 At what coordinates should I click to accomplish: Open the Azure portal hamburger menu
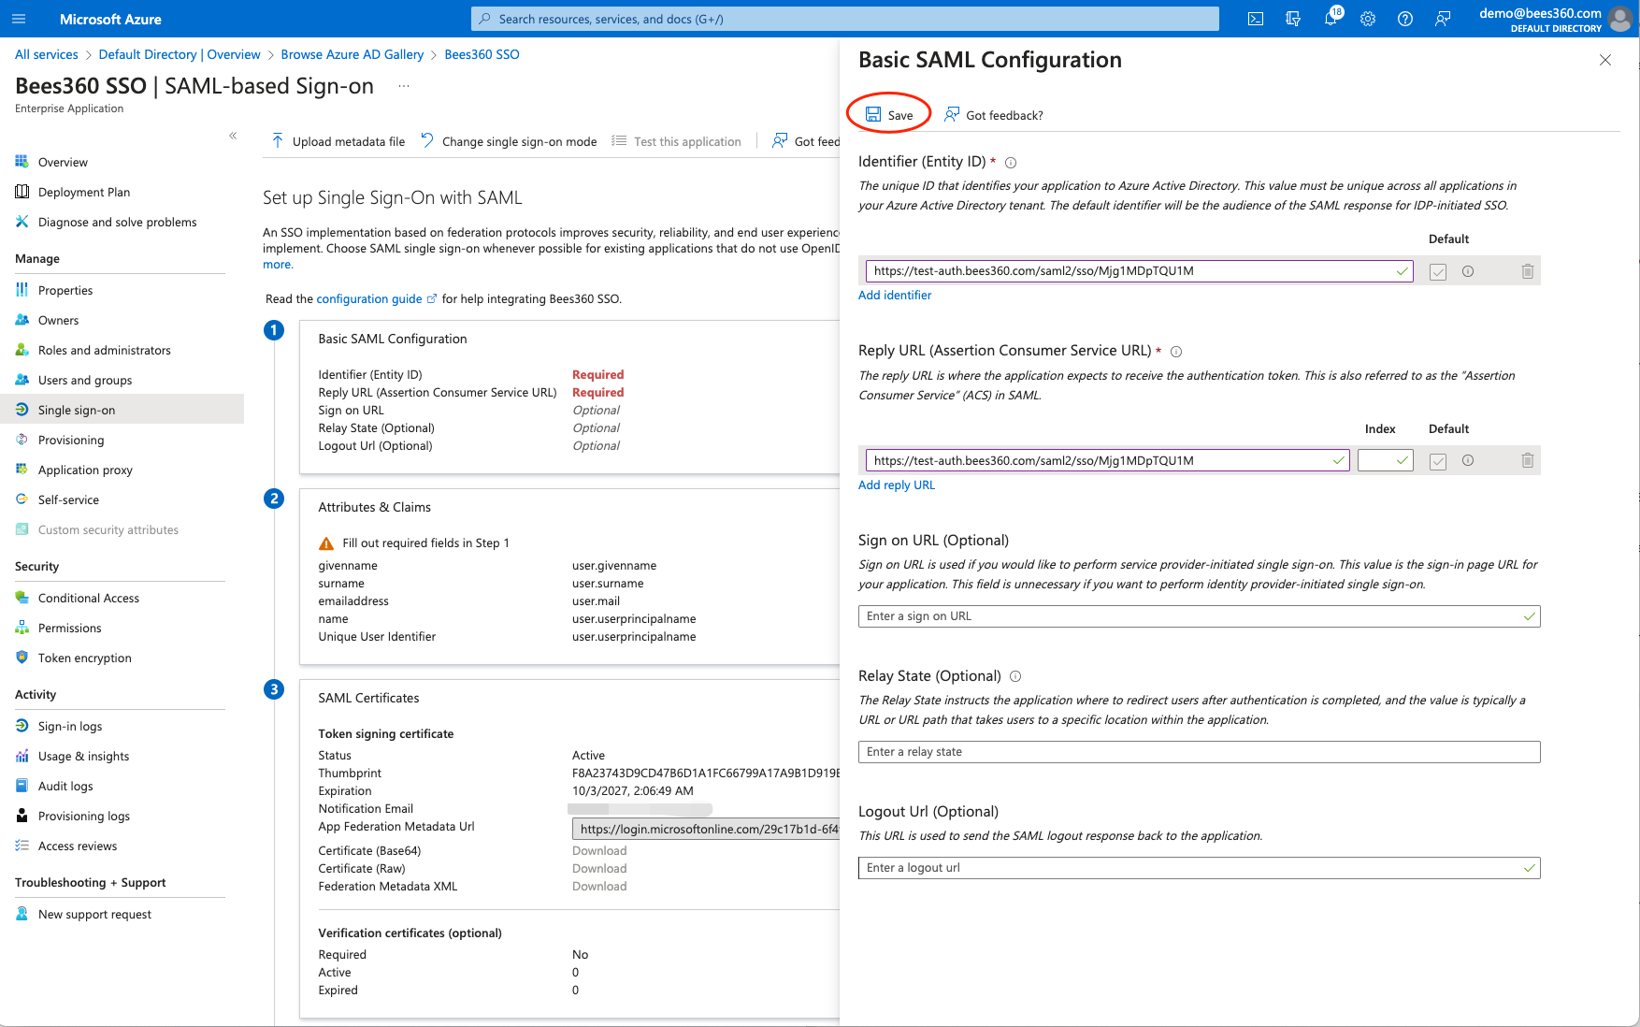point(19,19)
